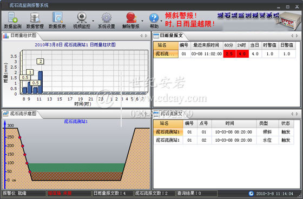Screen dimensions: 303x199
Task: Click previous-tab arrow in the 日雨量报文 panel
Action: (292, 36)
